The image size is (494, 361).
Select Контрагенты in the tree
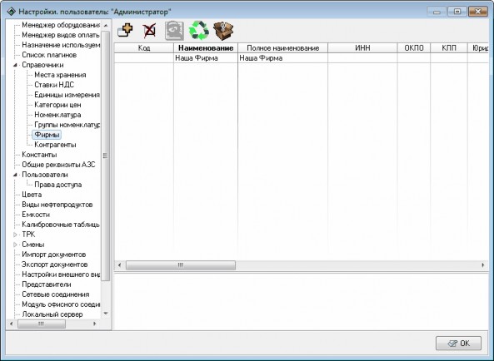point(55,145)
